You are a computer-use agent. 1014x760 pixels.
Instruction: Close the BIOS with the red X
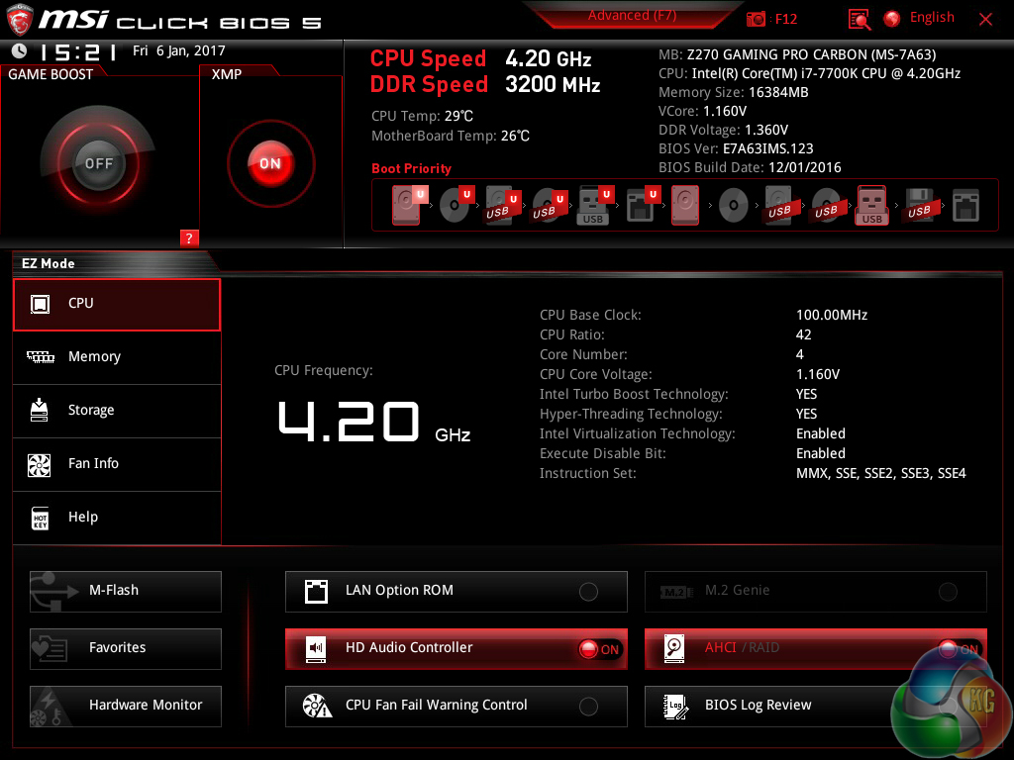(985, 20)
